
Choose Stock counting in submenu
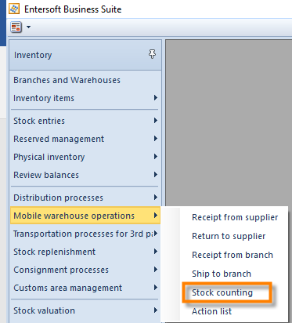coord(222,292)
